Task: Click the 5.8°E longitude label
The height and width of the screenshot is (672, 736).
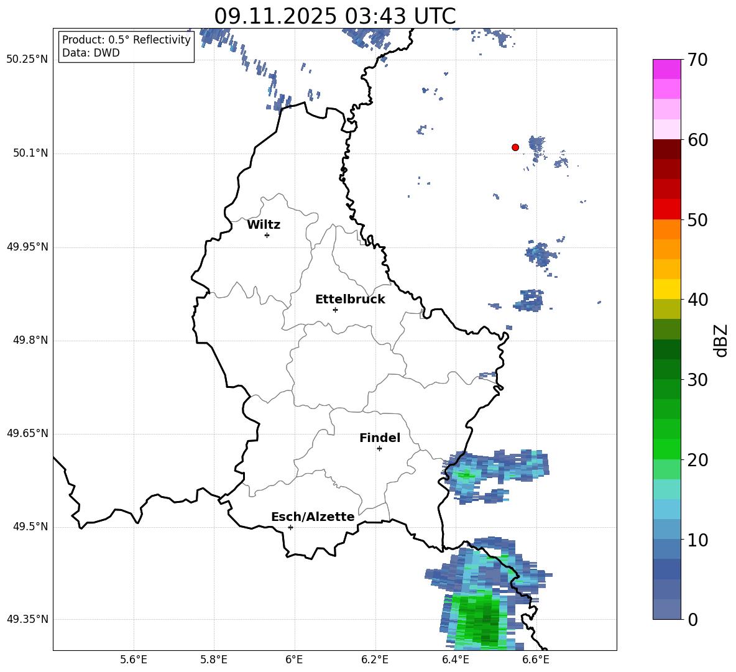Action: coord(214,660)
